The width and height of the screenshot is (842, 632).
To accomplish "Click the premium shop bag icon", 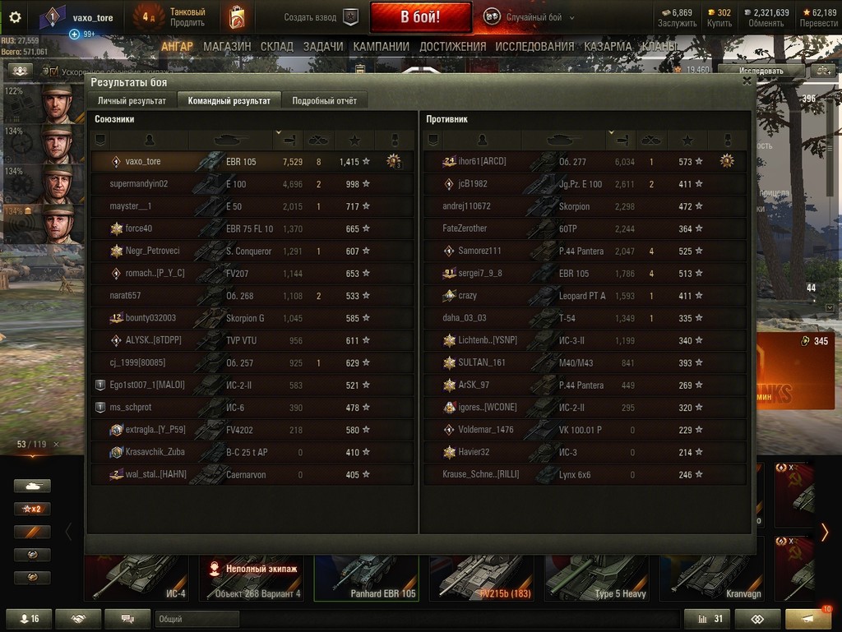I will click(237, 17).
